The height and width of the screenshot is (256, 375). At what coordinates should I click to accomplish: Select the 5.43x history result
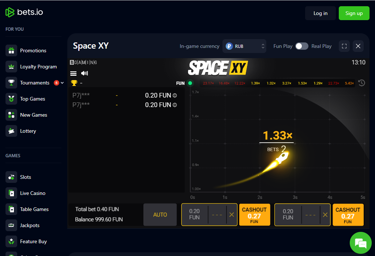[349, 83]
